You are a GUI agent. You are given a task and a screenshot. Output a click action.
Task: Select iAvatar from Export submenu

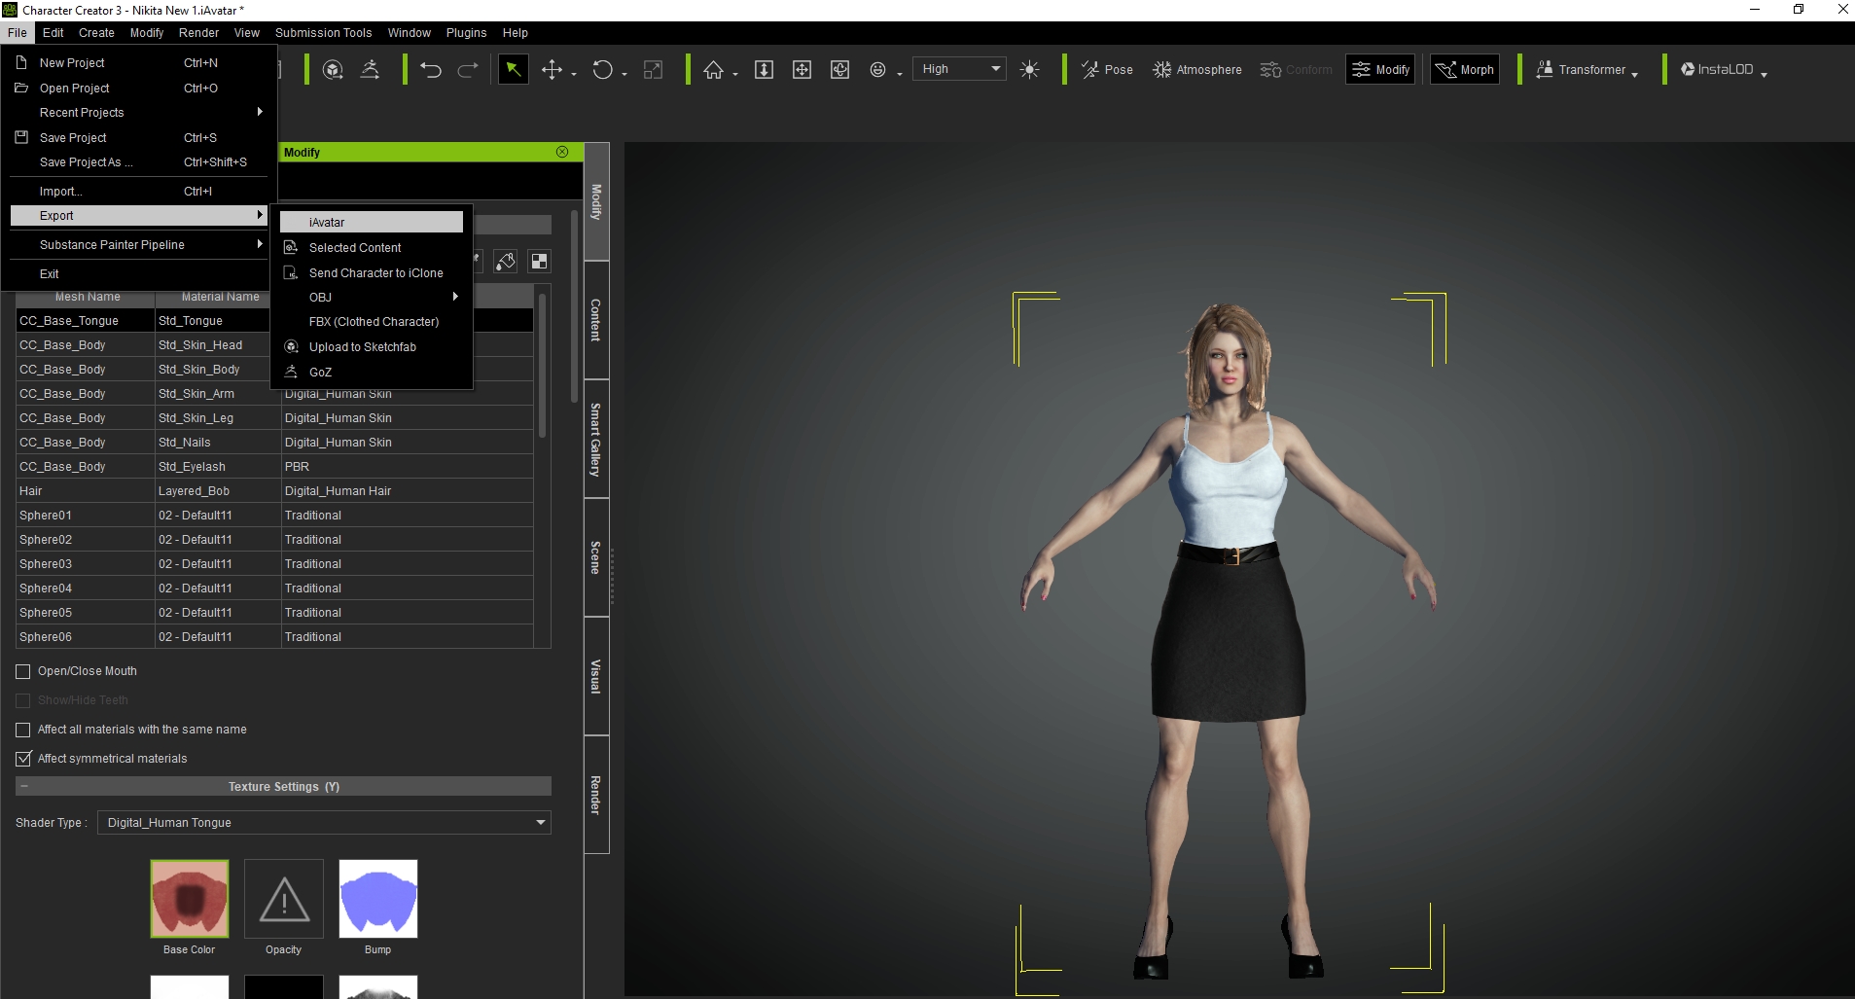coord(371,222)
